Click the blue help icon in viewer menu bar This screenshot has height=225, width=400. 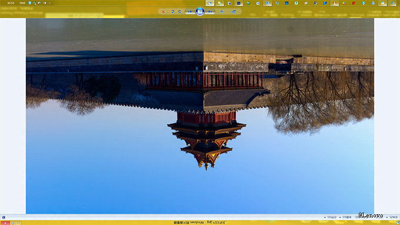4,217
